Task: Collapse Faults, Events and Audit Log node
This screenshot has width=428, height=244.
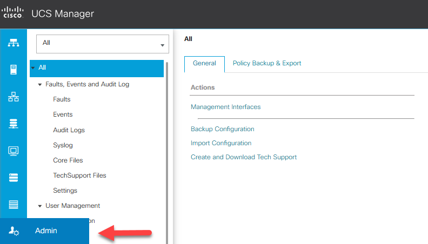Action: 40,85
